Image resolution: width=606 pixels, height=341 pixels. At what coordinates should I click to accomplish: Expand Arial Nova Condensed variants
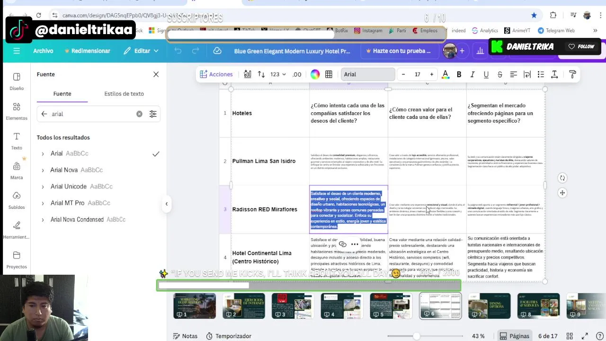tap(43, 220)
